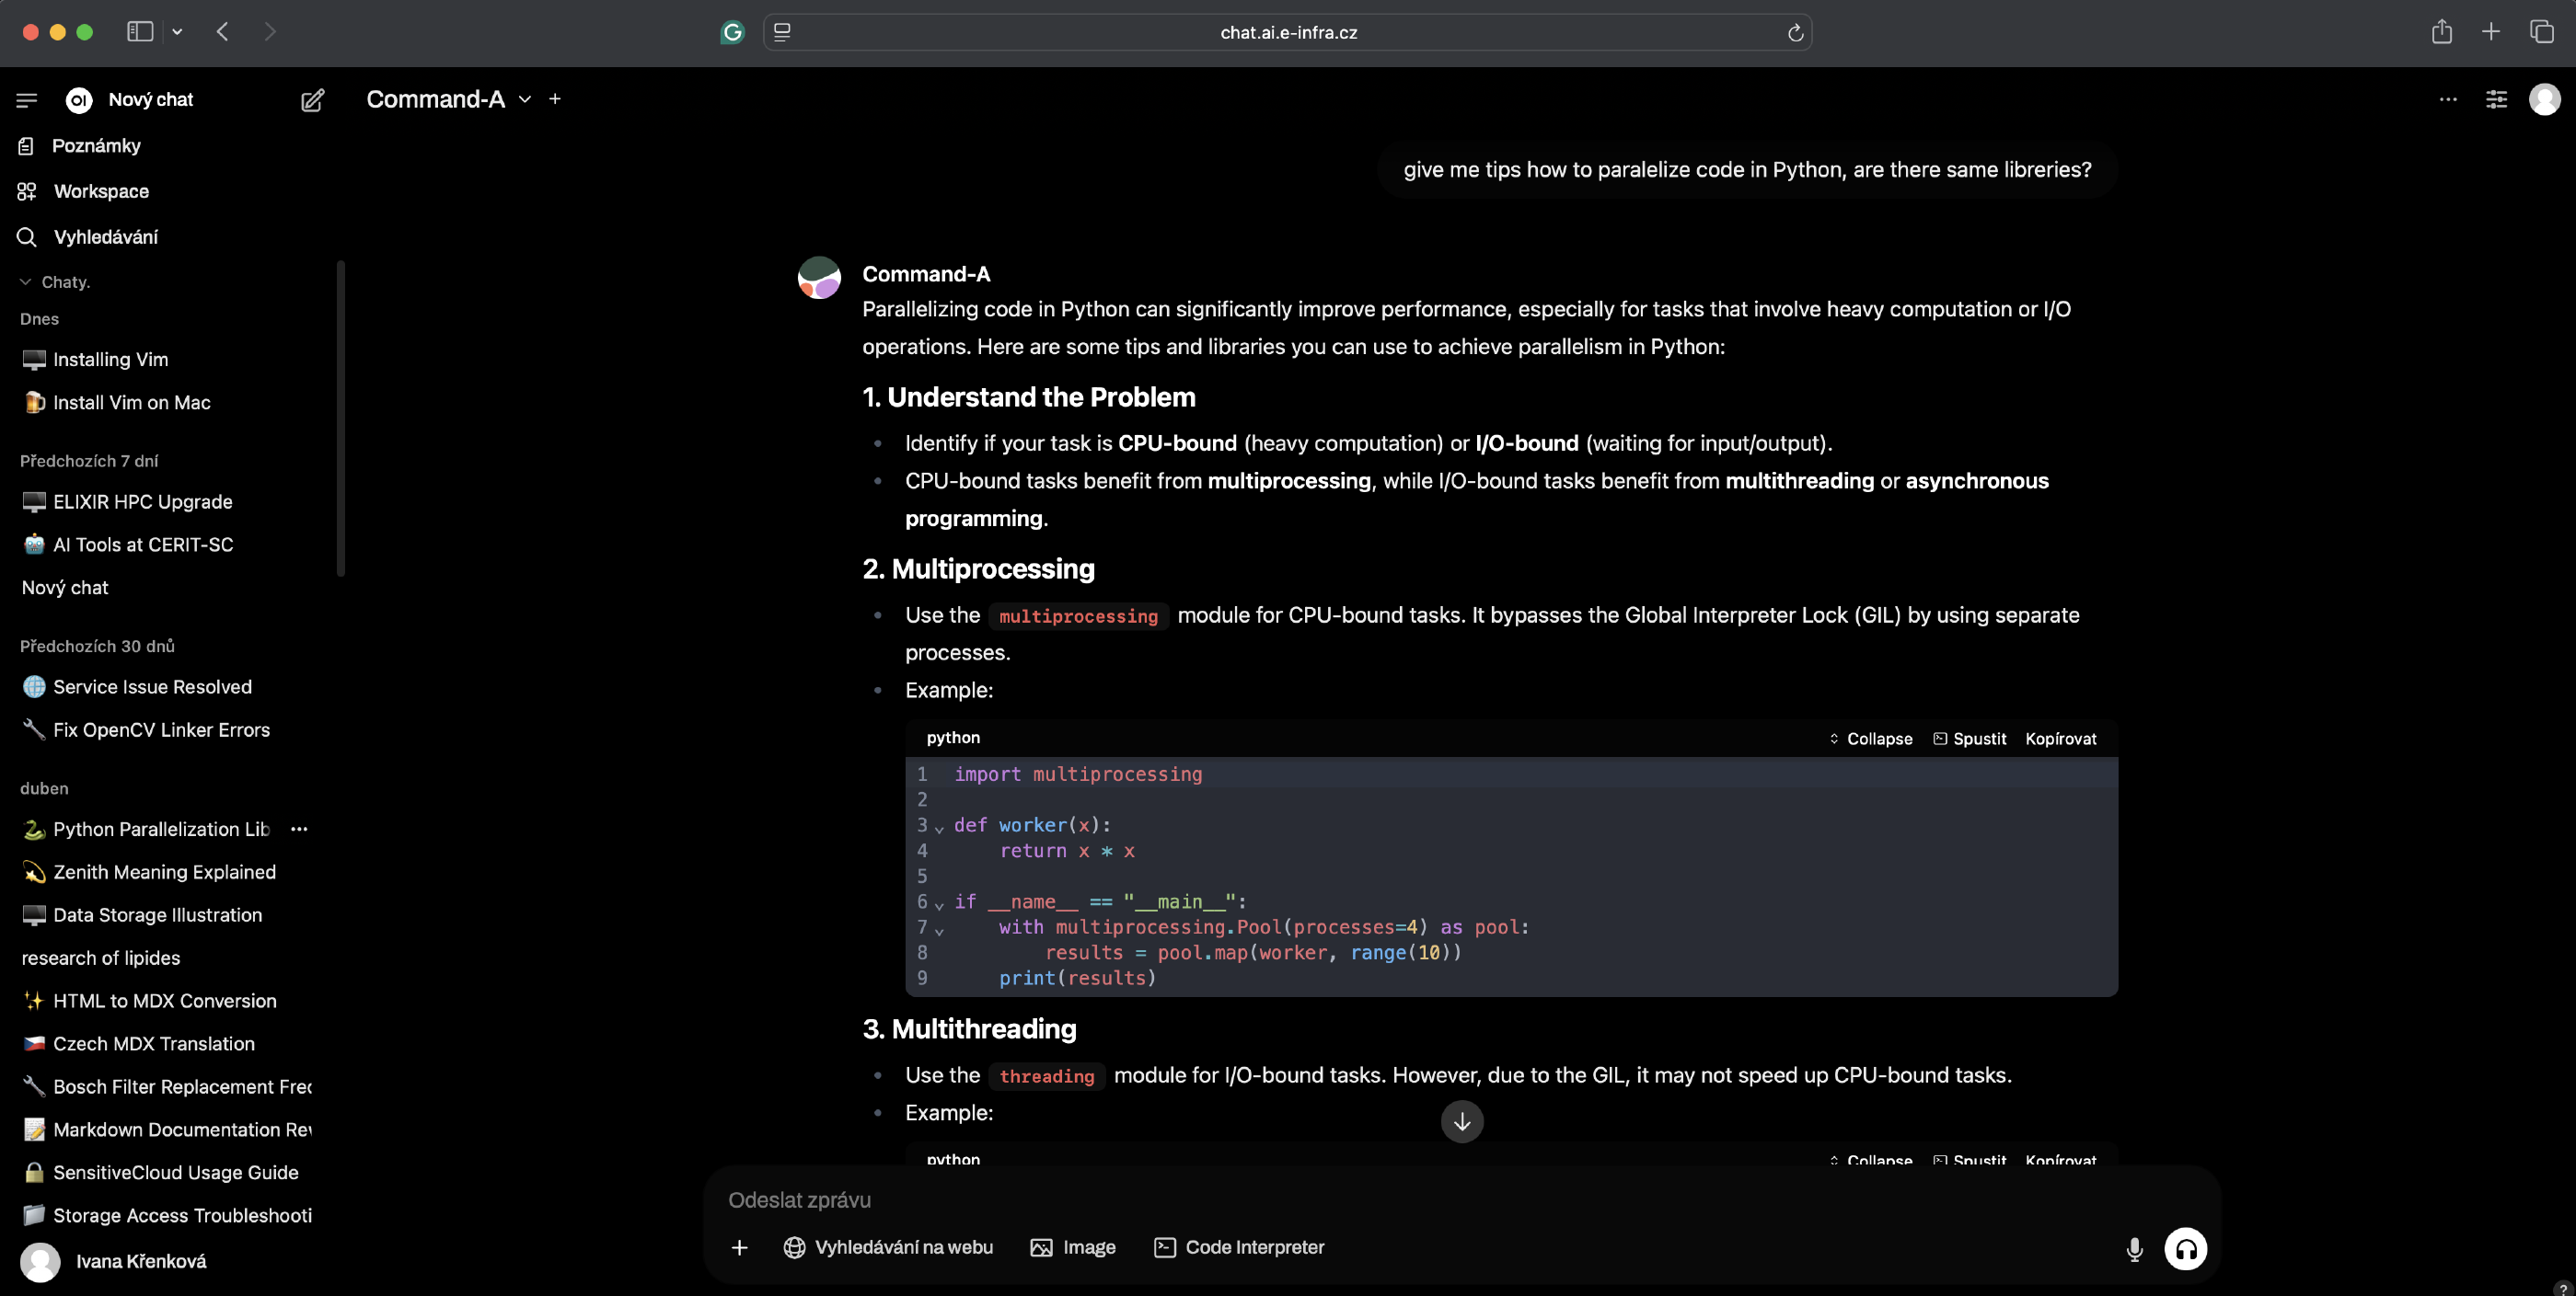Screen dimensions: 2576x1296
Task: Click the microphone dictation icon
Action: (x=2134, y=1249)
